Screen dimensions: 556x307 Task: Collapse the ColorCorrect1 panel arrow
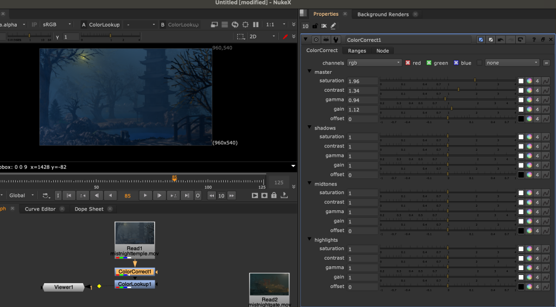point(306,40)
